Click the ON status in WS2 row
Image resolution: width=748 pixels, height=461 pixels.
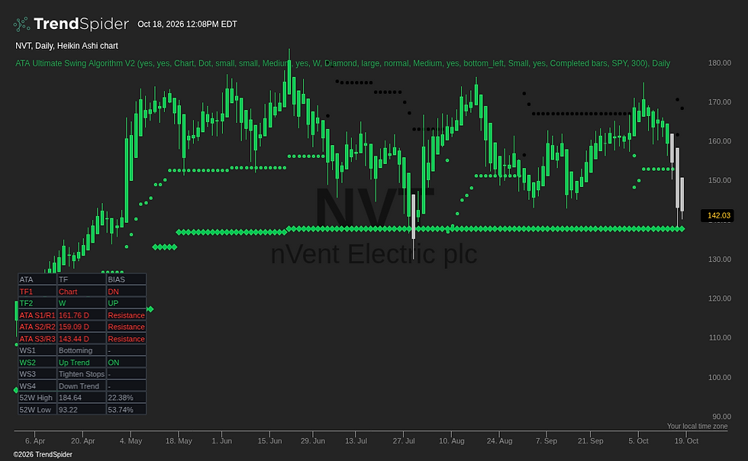click(126, 363)
